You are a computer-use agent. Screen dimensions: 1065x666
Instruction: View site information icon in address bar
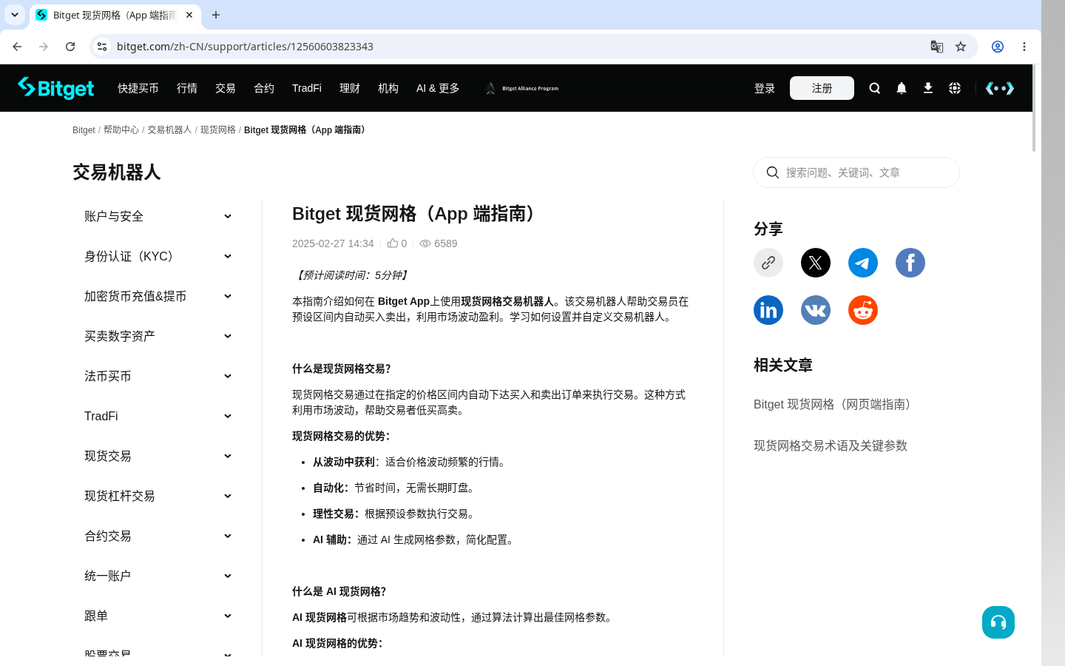[102, 47]
